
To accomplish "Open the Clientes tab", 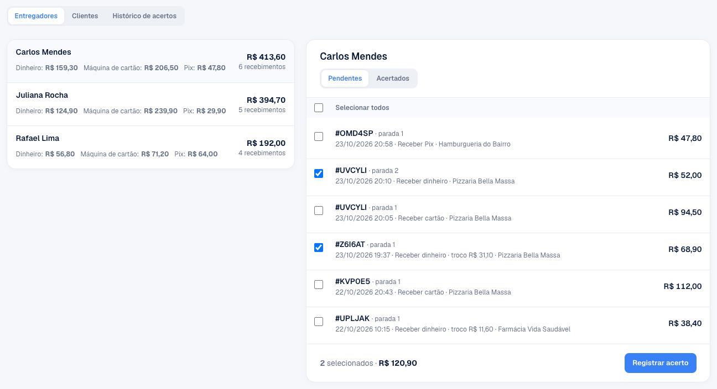I will click(85, 16).
